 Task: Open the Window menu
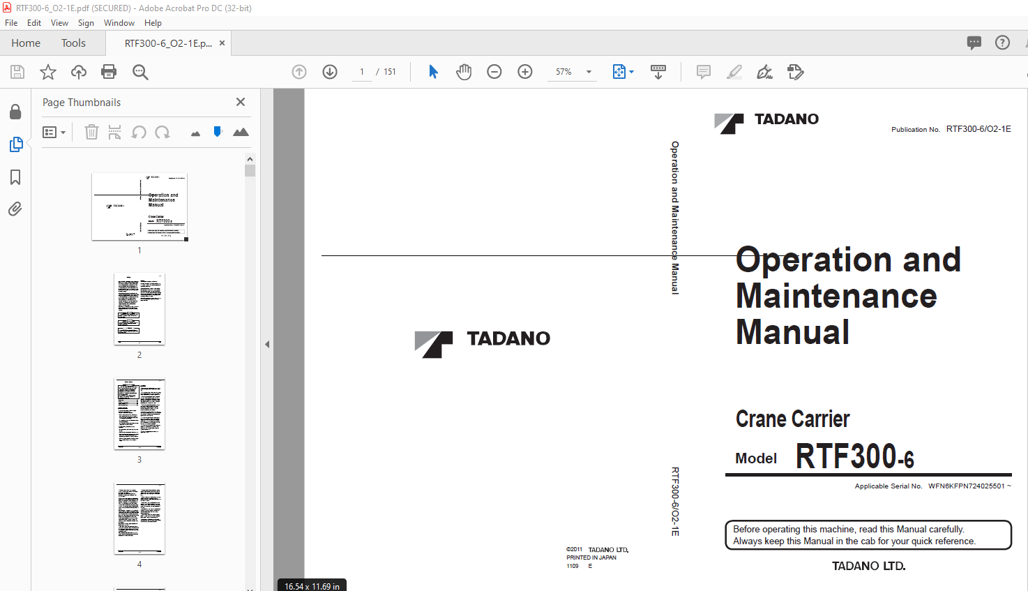point(119,23)
